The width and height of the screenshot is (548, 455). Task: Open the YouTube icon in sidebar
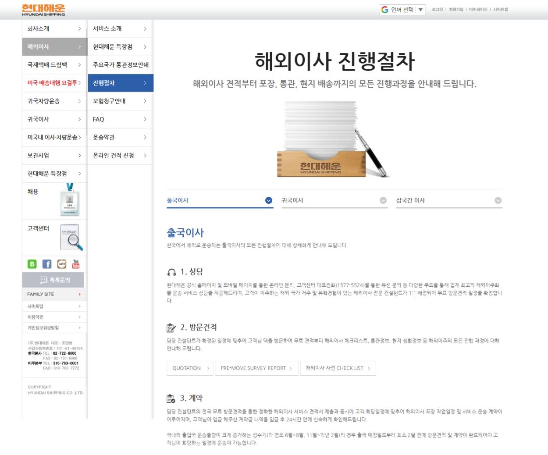point(76,264)
